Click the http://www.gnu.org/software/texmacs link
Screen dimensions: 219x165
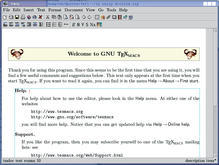[x=72, y=117]
